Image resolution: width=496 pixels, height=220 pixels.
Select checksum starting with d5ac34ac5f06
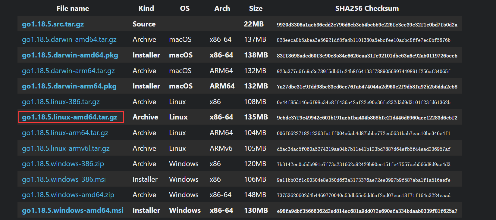364,149
